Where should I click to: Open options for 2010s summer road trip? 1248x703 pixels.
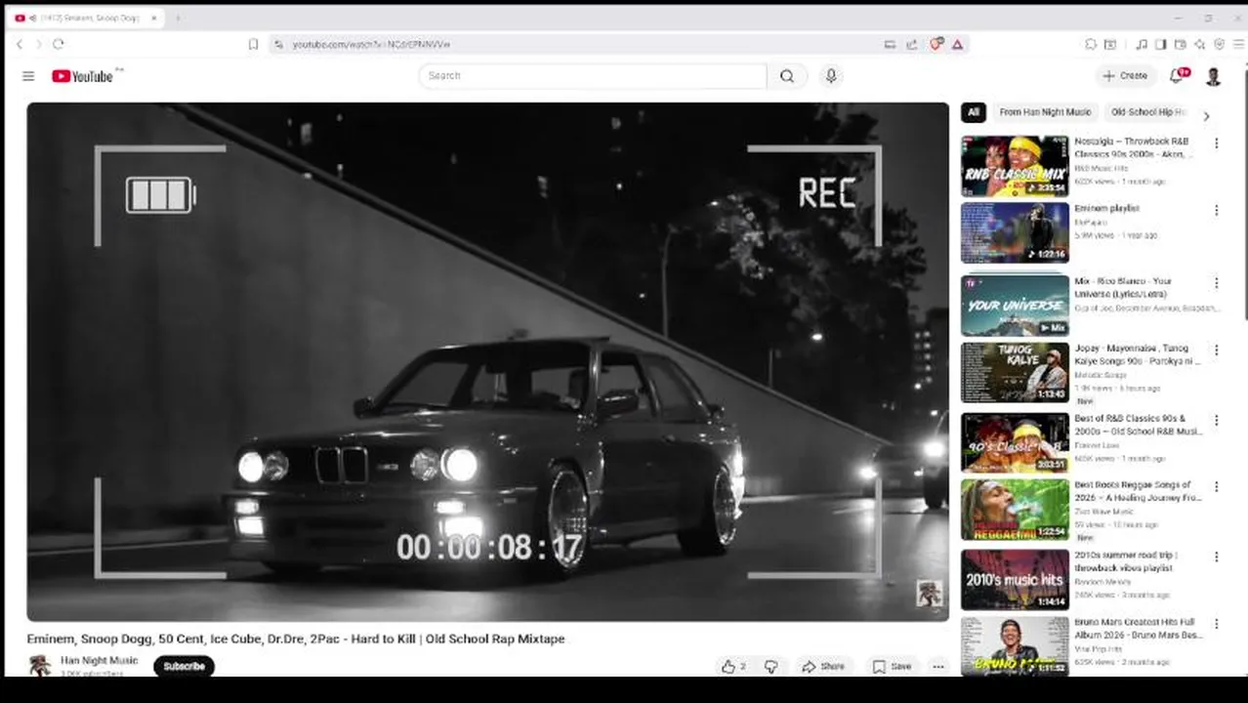click(x=1216, y=557)
